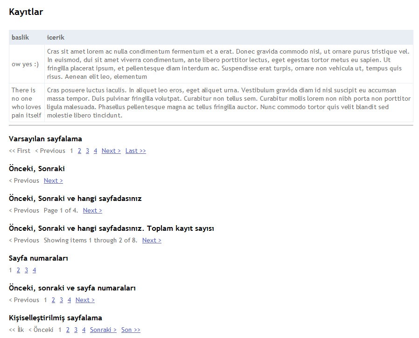Viewport: 419px width, 338px height.
Task: Select page 4 in Varsayılan sayfalama
Action: coord(95,151)
